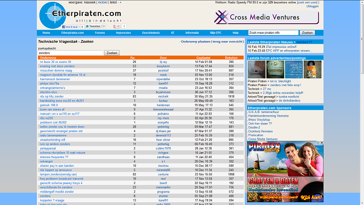The image size is (364, 205).
Task: Open the Cross Media Ventures banner
Action: coord(267,17)
